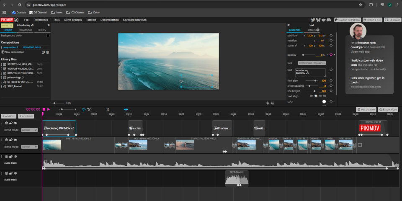Viewport: 402px width, 201px height.
Task: Delete the first text track via trash icon
Action: (7, 123)
